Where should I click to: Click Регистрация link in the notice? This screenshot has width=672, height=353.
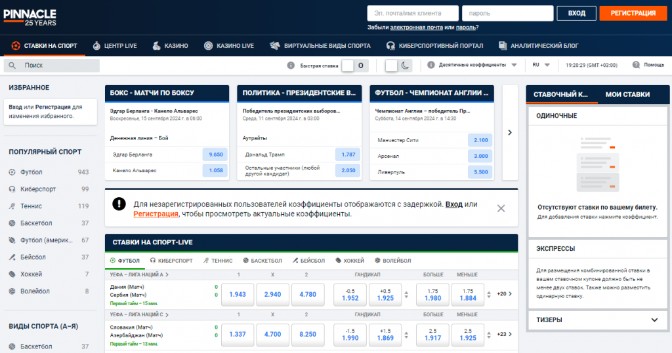(x=156, y=214)
